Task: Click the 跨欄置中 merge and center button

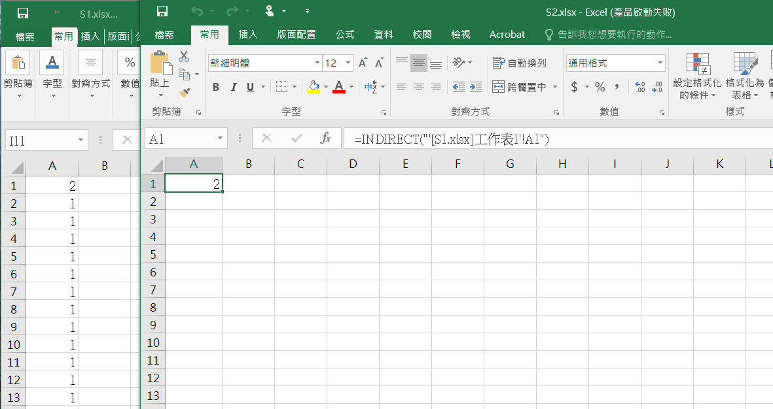Action: [520, 87]
